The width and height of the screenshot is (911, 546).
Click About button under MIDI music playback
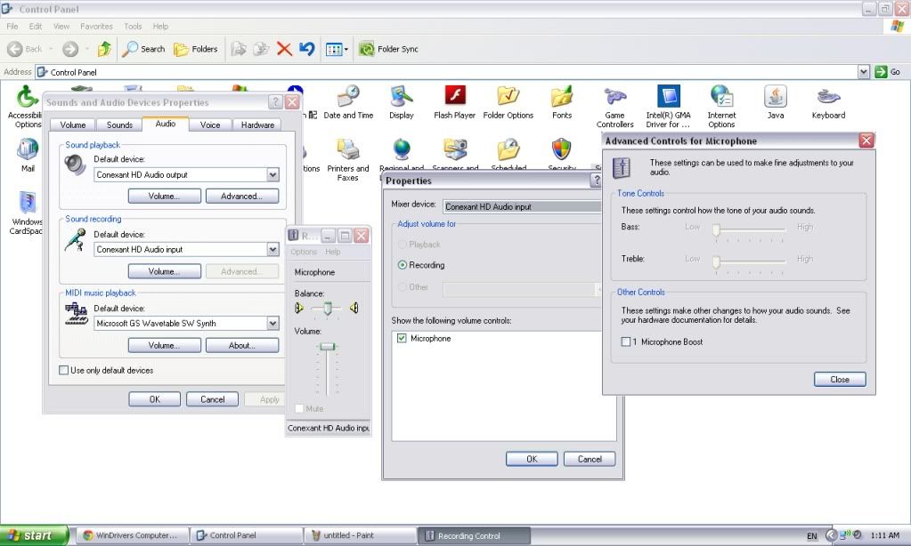(241, 345)
